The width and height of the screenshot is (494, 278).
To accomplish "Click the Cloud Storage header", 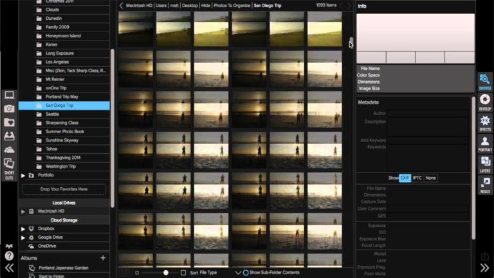I will 64,220.
